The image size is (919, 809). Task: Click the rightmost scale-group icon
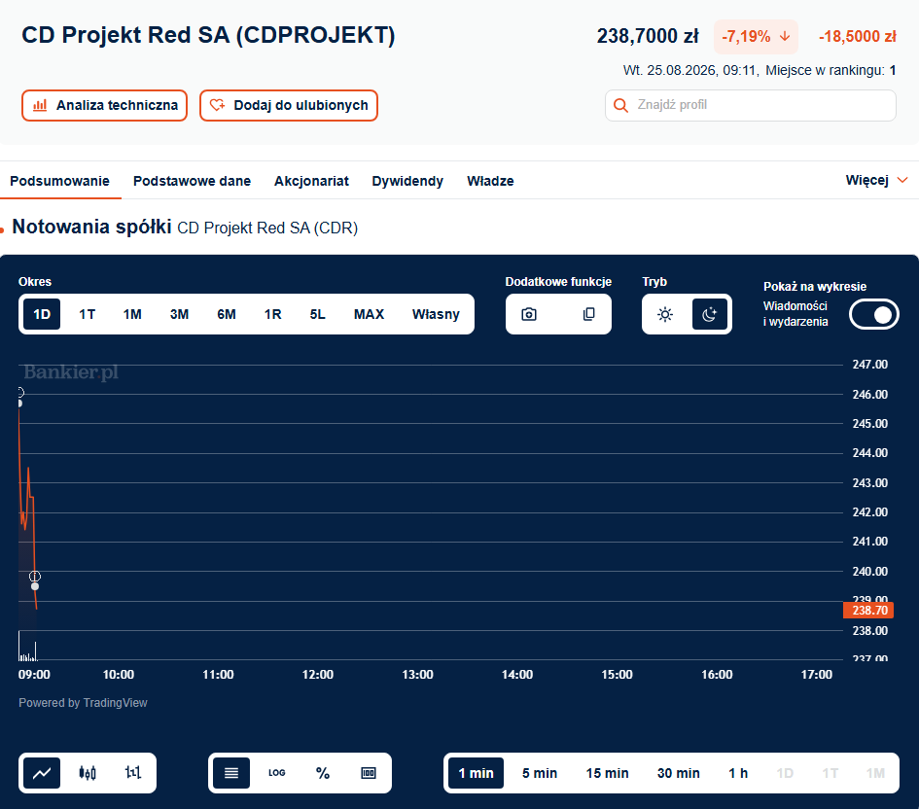368,773
